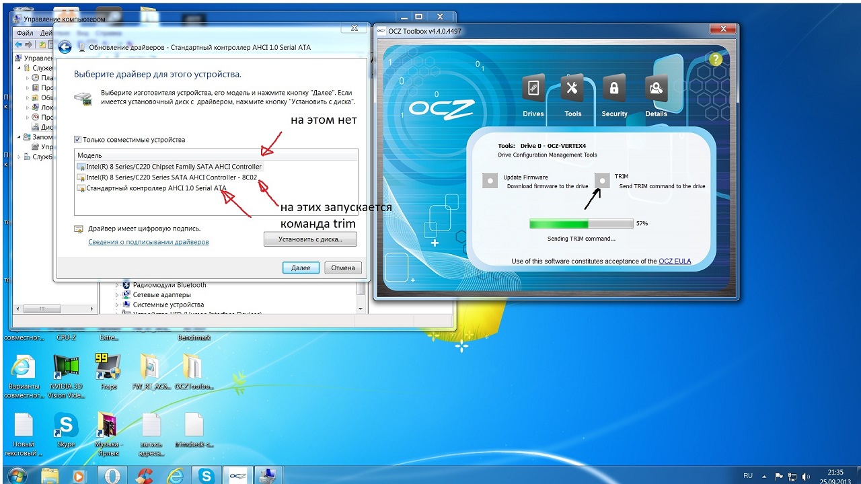861x484 pixels.
Task: Click the Update Firmware button
Action: click(489, 180)
